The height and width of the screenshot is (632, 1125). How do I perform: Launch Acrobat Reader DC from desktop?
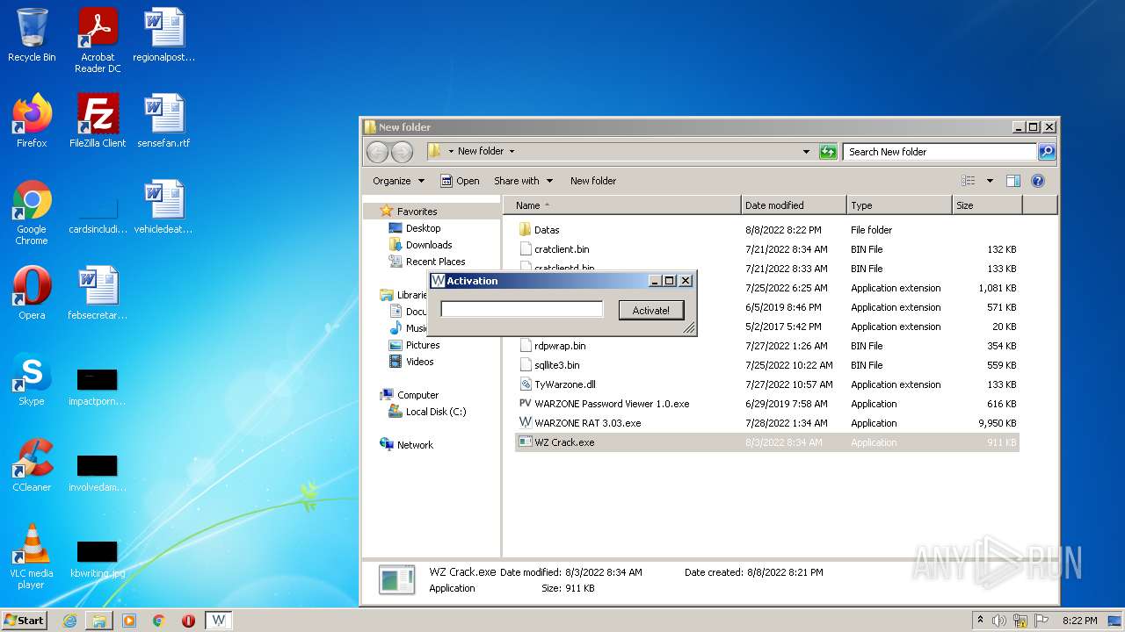click(x=98, y=40)
